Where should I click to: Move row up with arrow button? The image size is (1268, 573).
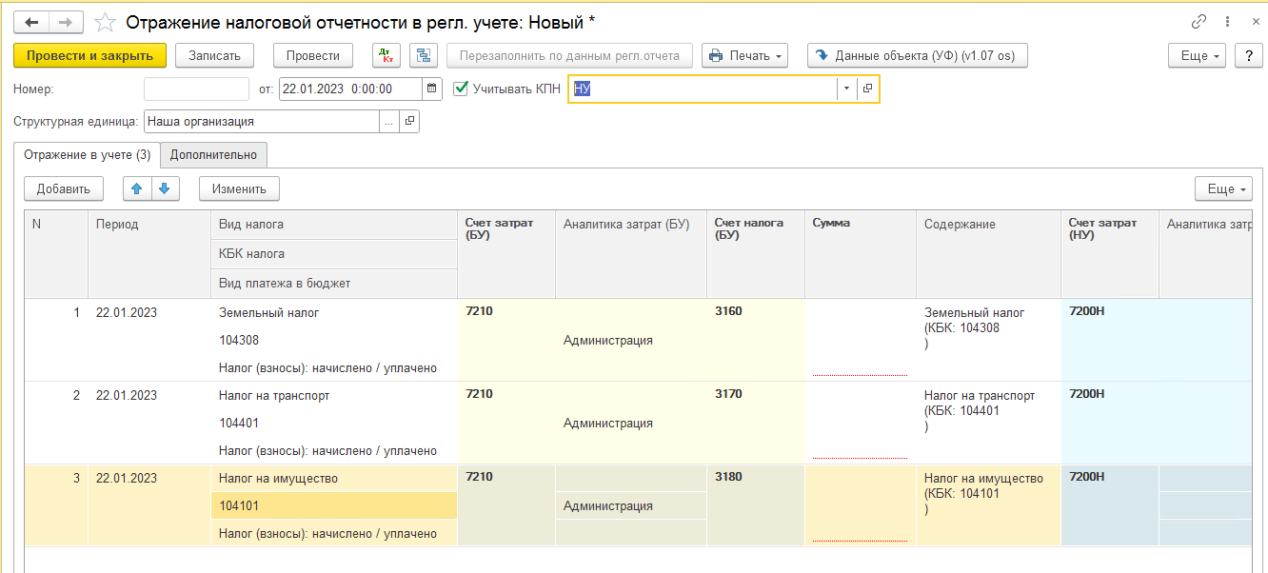[x=138, y=188]
